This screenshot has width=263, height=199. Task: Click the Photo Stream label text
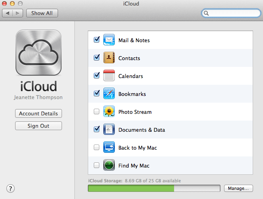click(135, 112)
